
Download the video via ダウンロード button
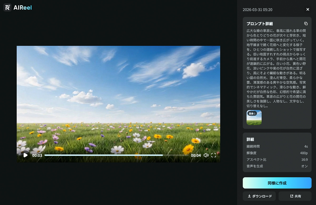[x=259, y=196]
